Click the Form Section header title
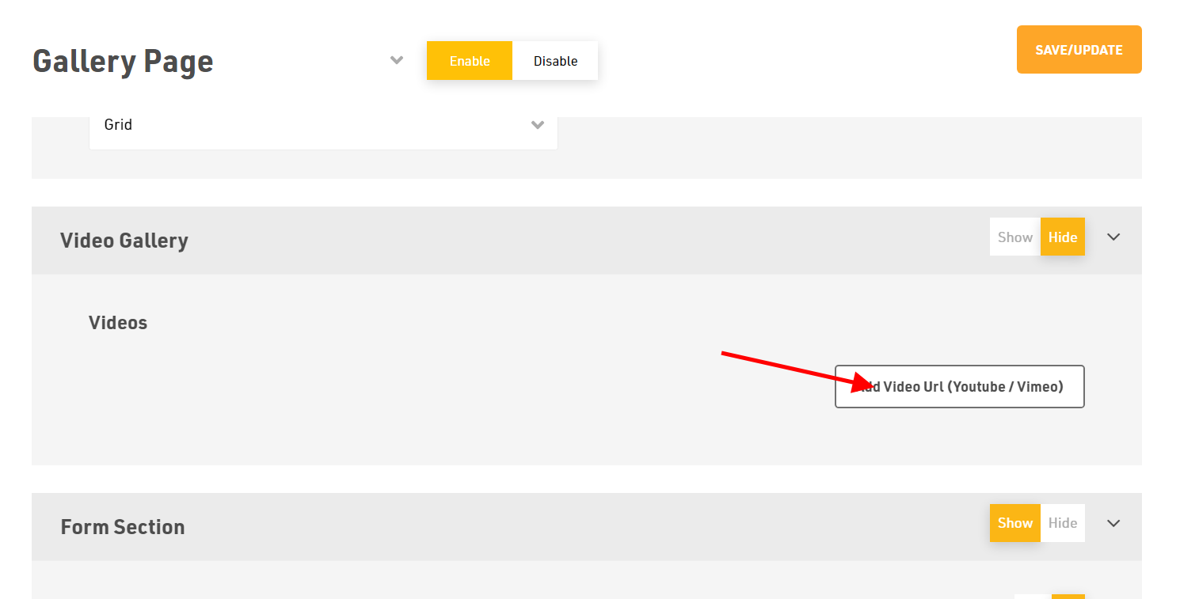Screen dimensions: 1180x599 (x=123, y=527)
